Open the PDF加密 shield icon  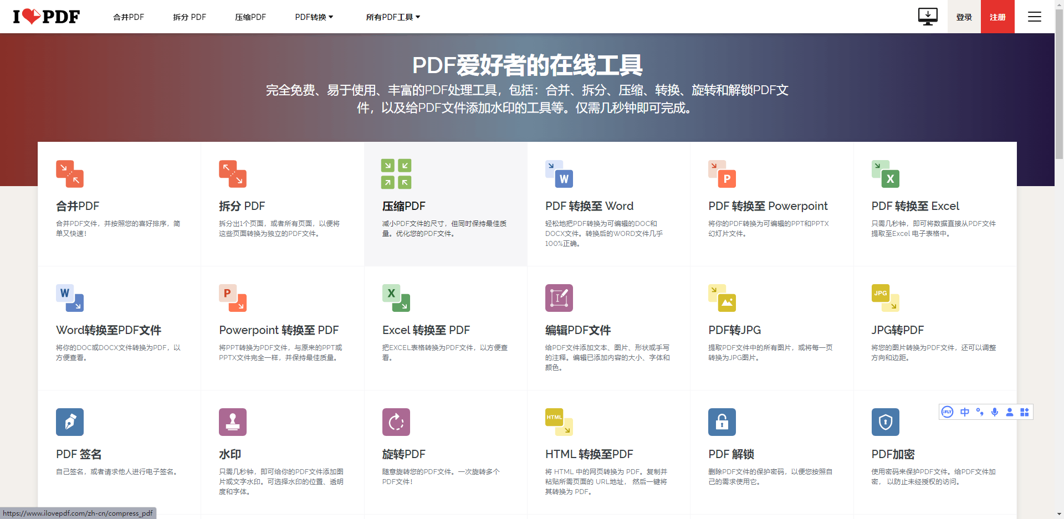point(886,422)
